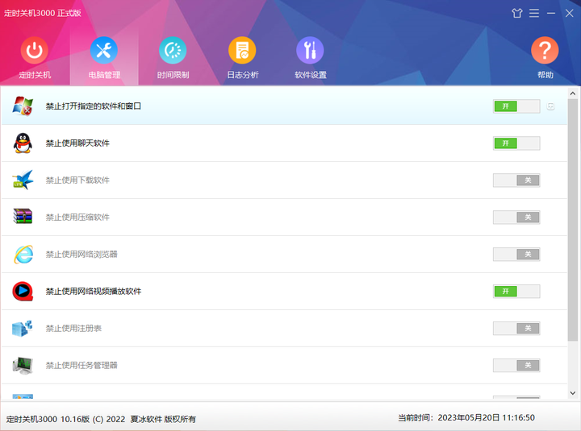Select the 禁止使用网络浏览器 label
581x431 pixels.
pos(82,254)
